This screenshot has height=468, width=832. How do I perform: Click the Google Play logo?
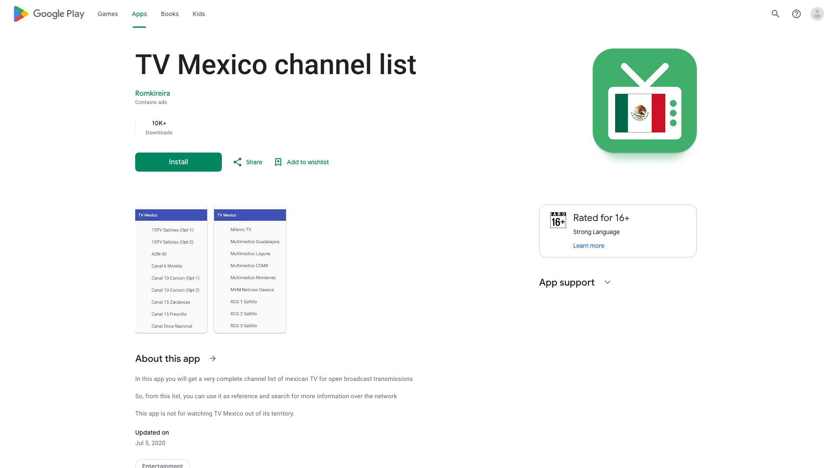tap(49, 14)
